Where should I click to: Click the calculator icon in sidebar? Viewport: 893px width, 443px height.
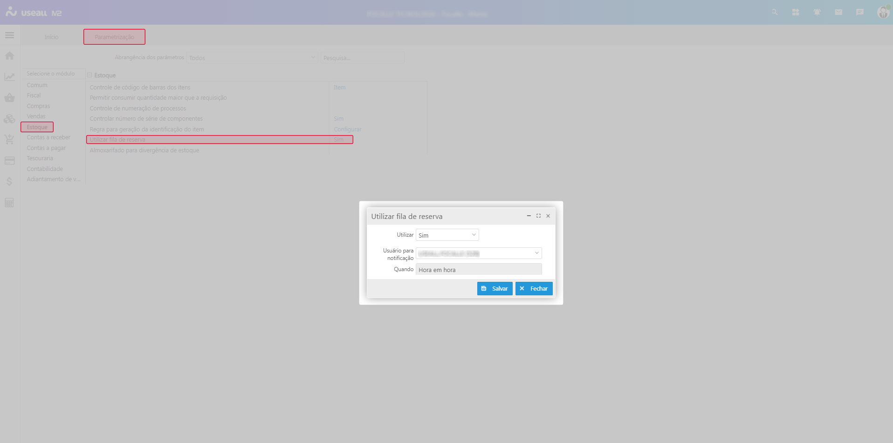tap(9, 203)
